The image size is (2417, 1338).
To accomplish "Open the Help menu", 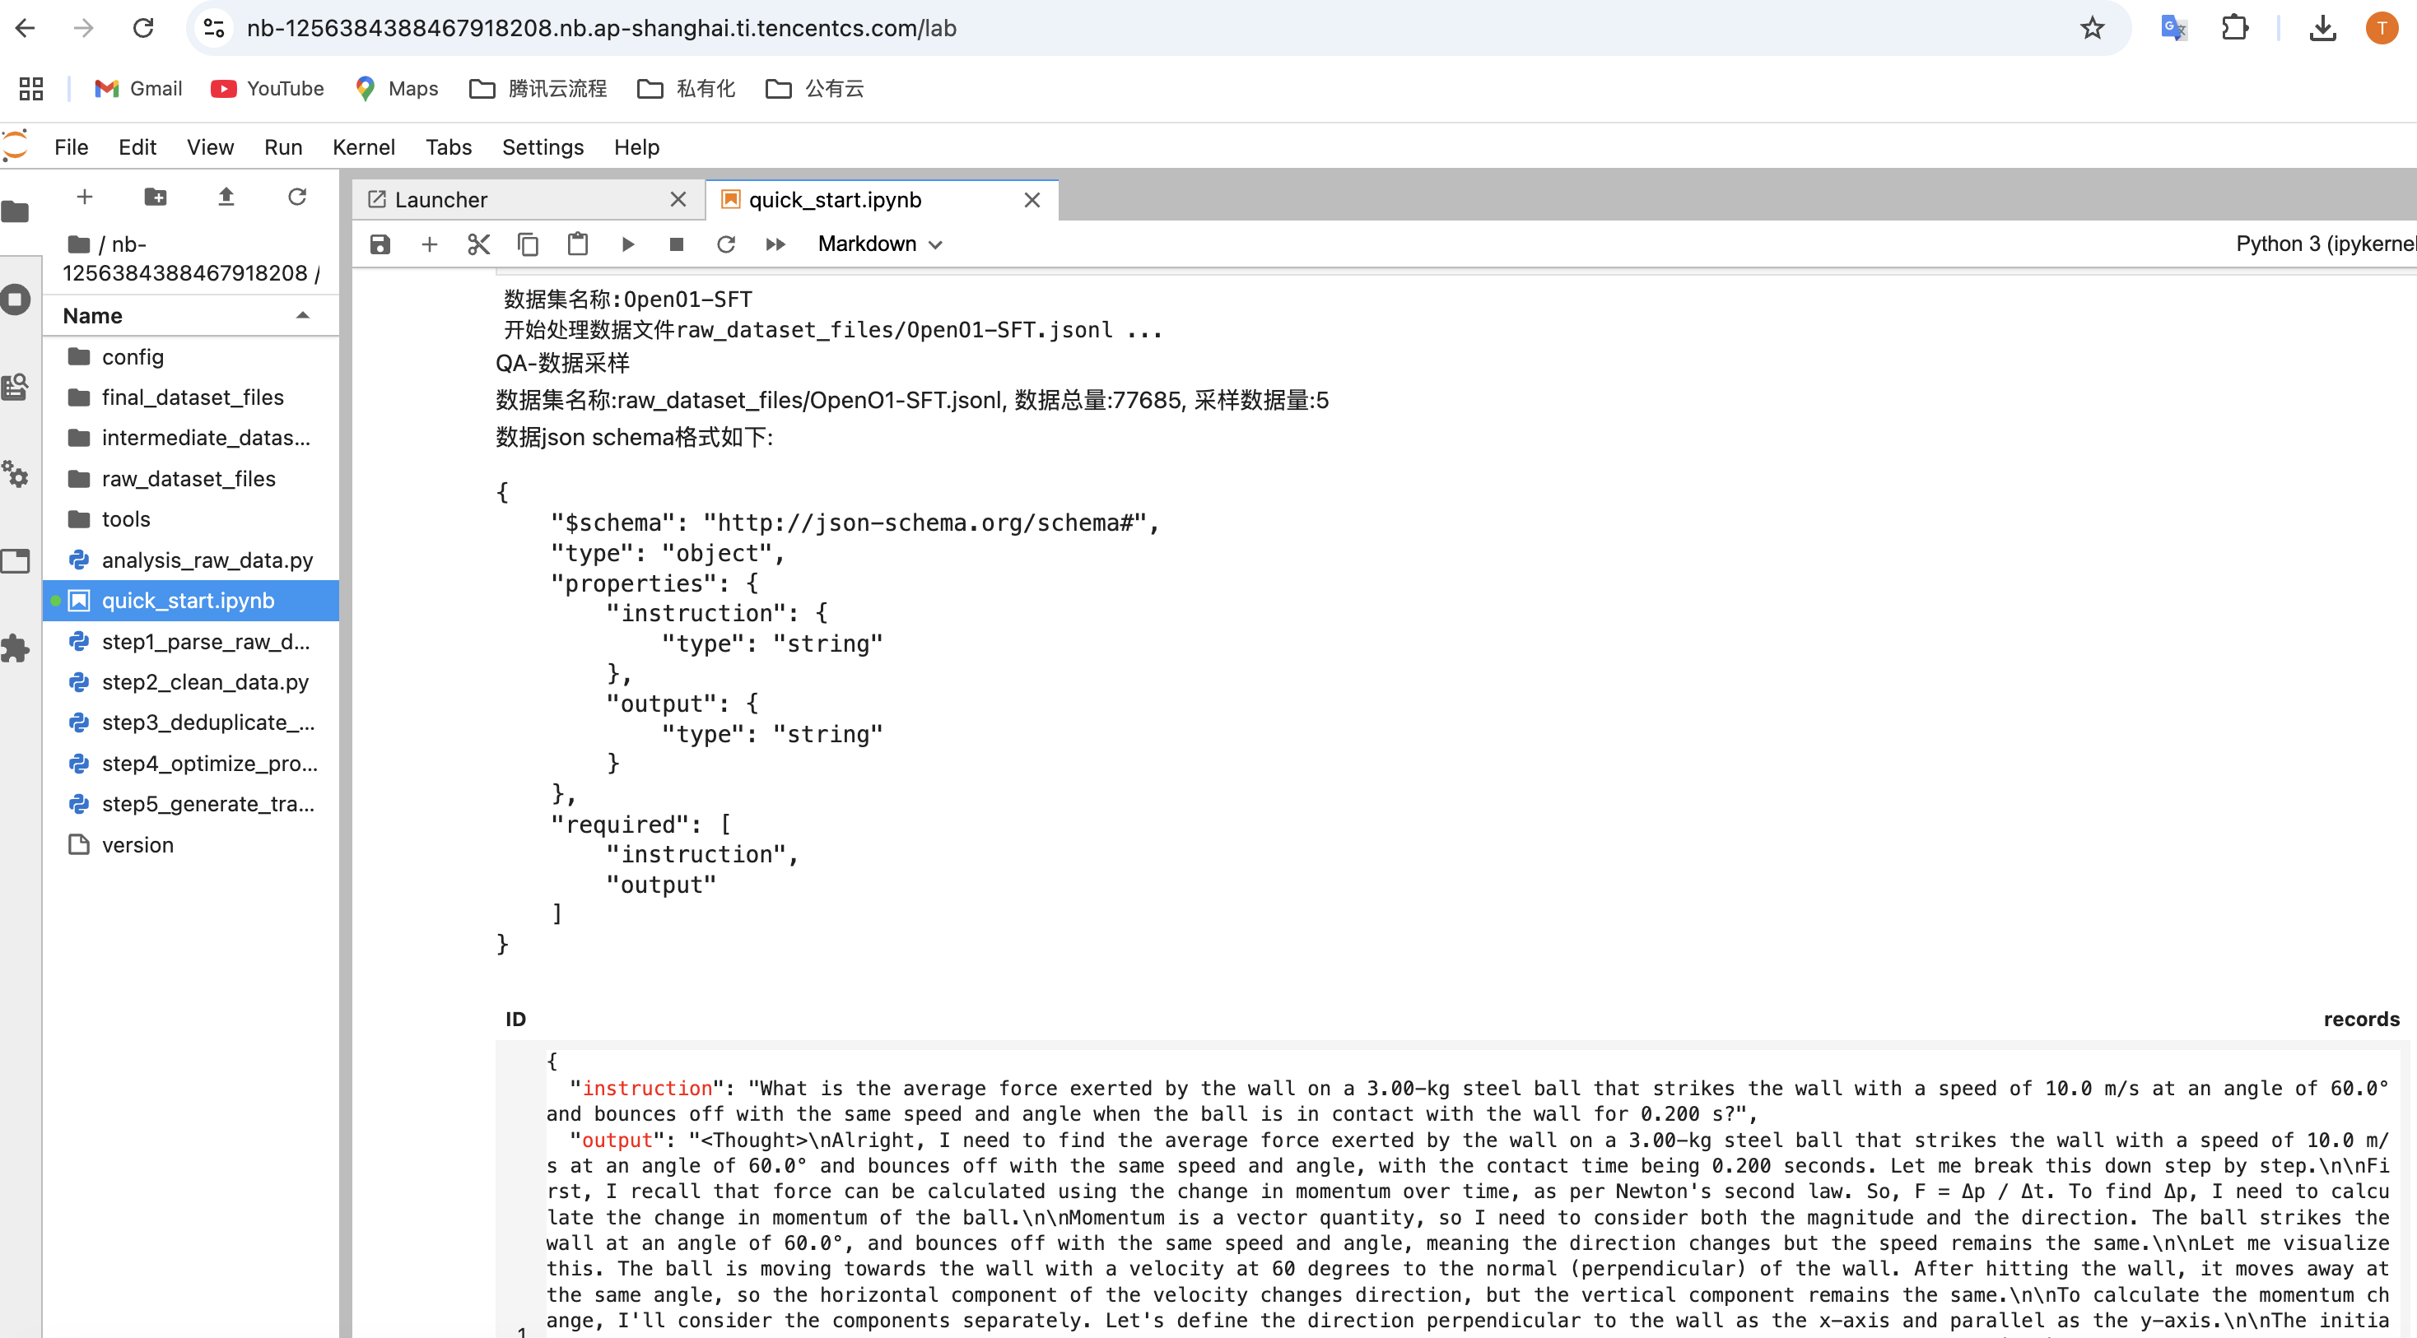I will click(x=636, y=147).
